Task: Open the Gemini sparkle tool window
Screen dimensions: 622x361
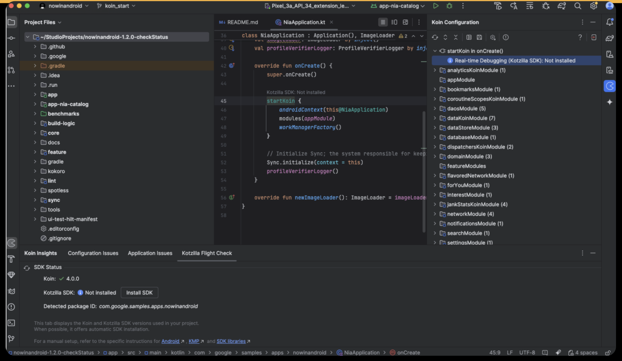Action: point(609,102)
